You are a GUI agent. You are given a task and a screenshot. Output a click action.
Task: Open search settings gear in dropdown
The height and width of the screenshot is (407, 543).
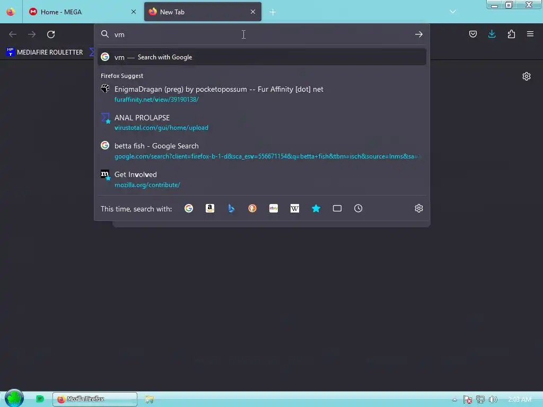tap(419, 208)
